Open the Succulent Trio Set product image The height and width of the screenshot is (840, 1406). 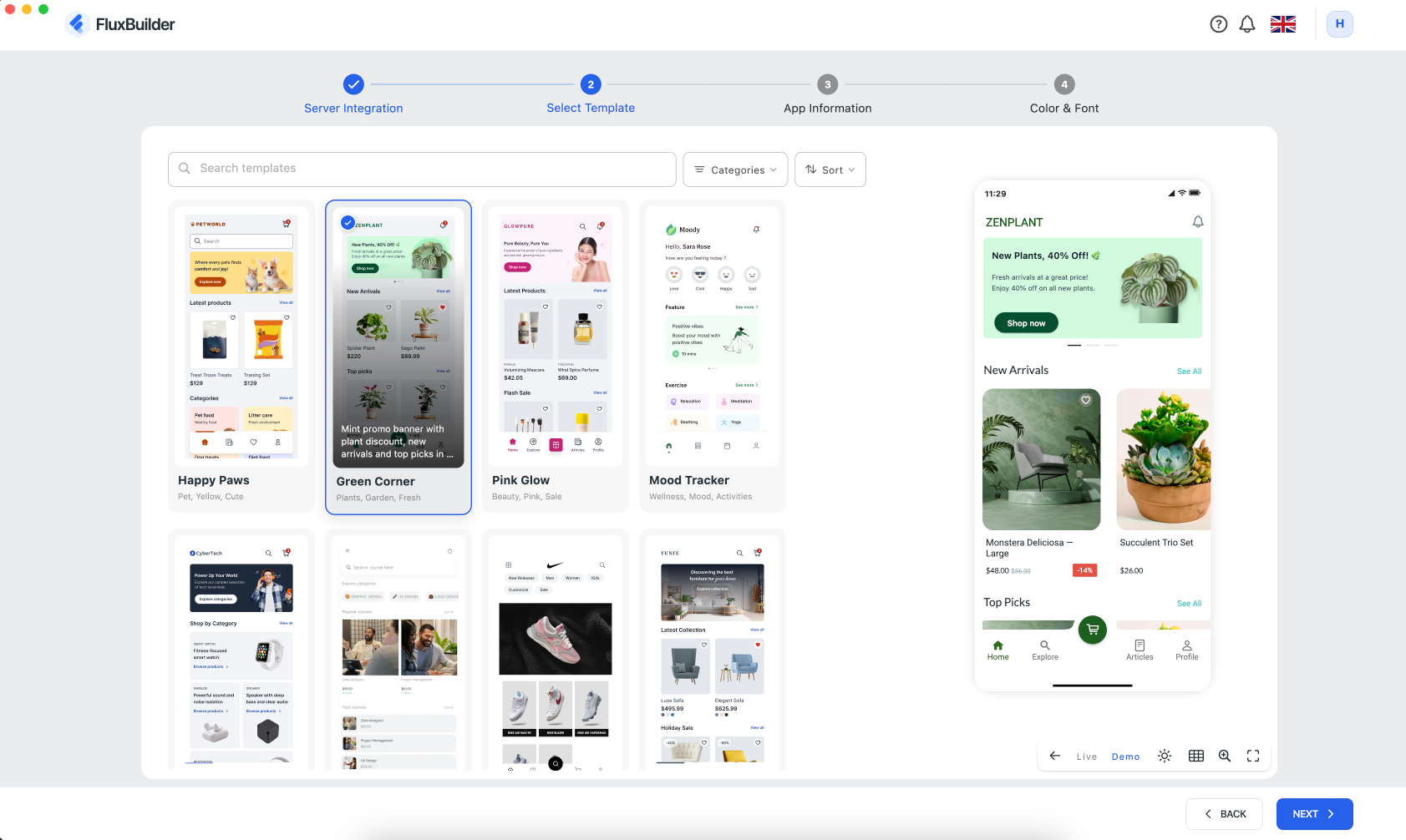click(1164, 459)
